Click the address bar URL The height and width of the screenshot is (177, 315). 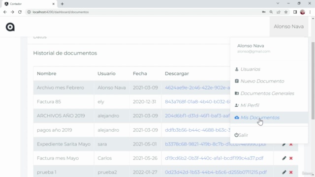[61, 12]
